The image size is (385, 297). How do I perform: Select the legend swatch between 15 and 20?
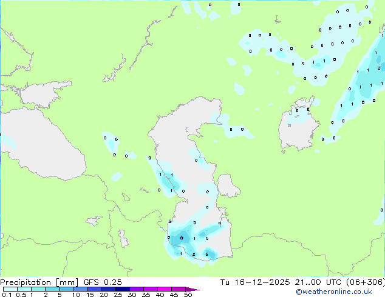95,289
